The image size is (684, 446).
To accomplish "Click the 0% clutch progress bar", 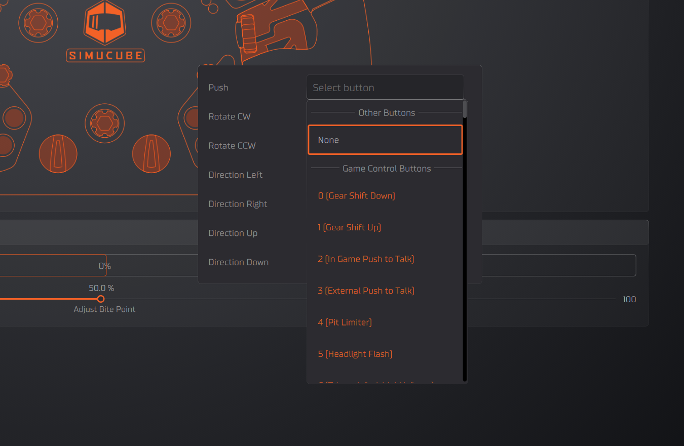I will pyautogui.click(x=53, y=266).
